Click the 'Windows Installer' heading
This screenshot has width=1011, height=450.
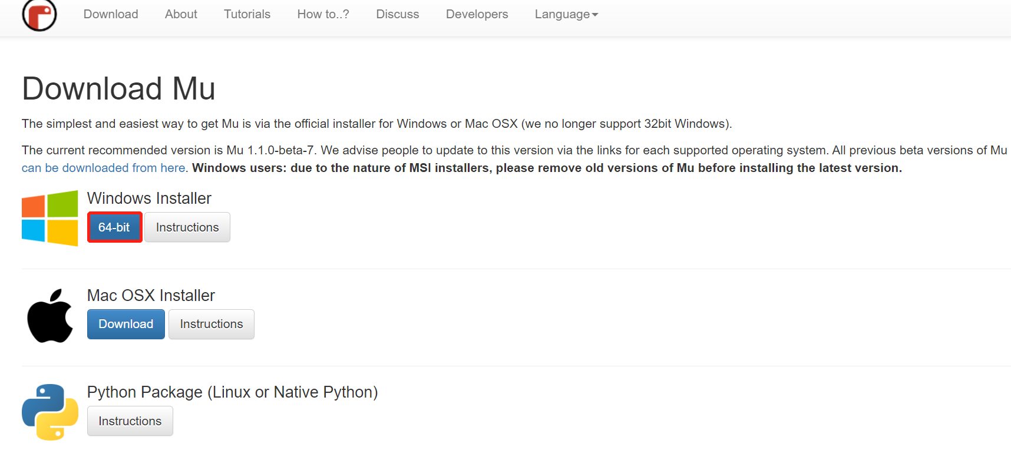[x=149, y=198]
